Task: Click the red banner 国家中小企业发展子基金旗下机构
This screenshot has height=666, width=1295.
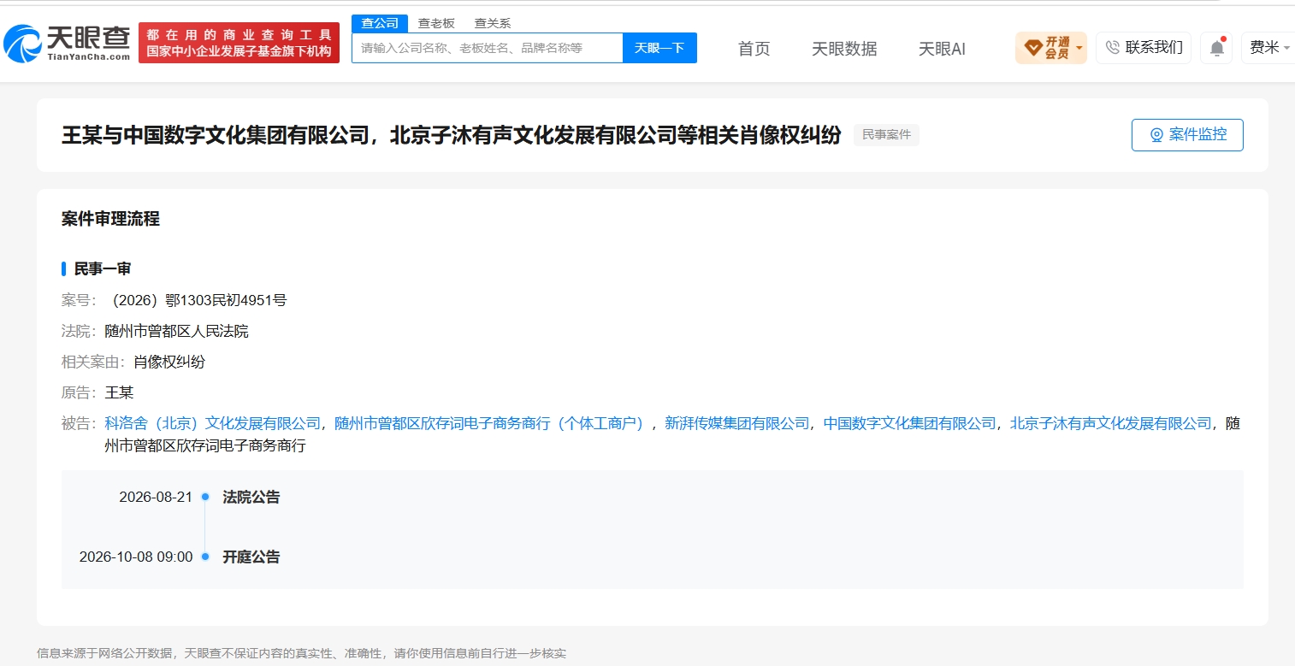Action: pos(239,43)
